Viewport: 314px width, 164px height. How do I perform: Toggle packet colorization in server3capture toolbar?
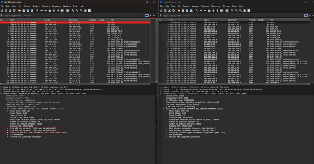(x=227, y=11)
